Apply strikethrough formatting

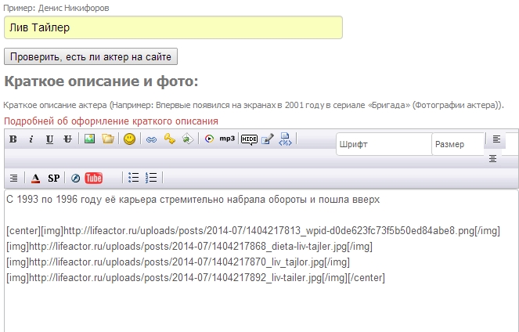coord(67,139)
